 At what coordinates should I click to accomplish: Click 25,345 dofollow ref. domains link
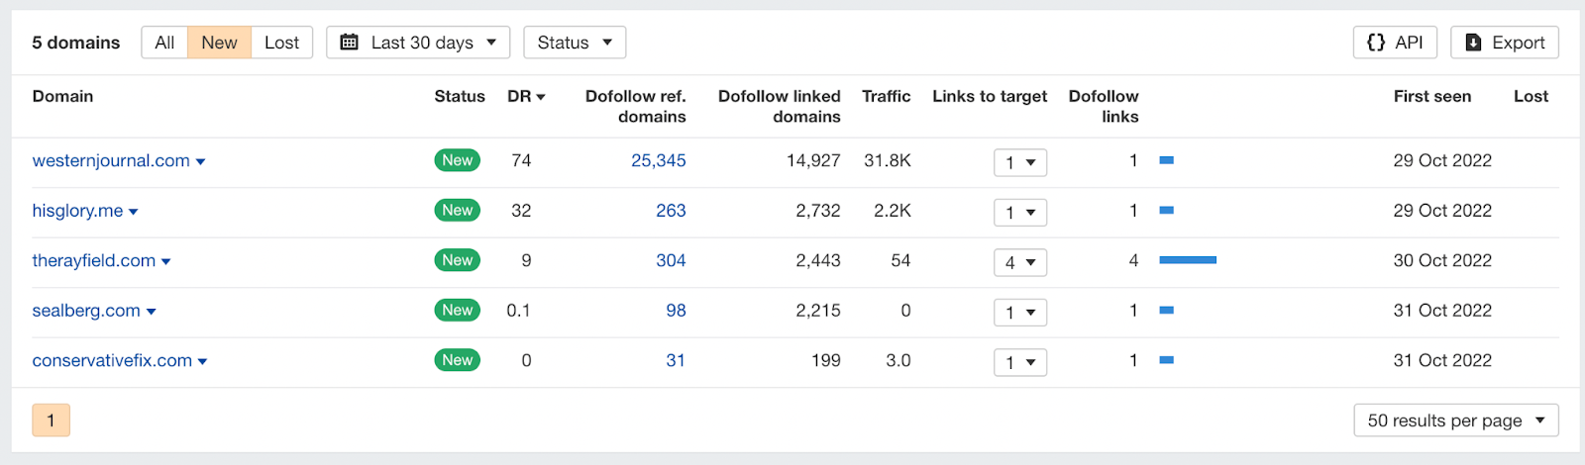click(659, 160)
